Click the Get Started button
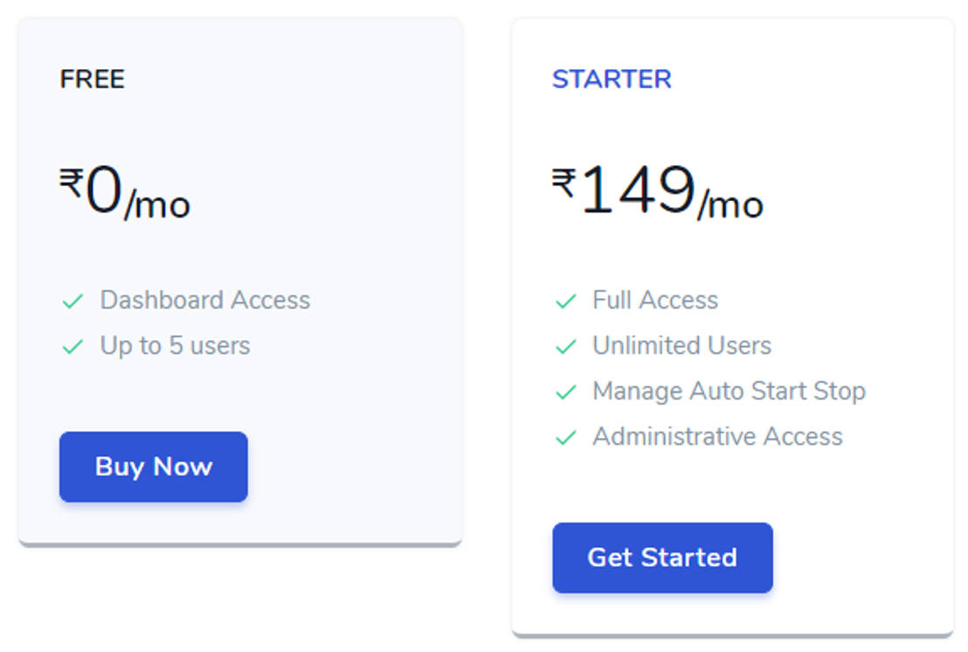This screenshot has height=652, width=968. click(x=662, y=558)
